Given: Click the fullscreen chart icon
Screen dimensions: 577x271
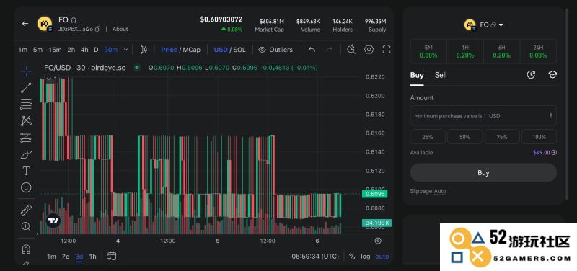Looking at the screenshot, I should click(x=387, y=49).
